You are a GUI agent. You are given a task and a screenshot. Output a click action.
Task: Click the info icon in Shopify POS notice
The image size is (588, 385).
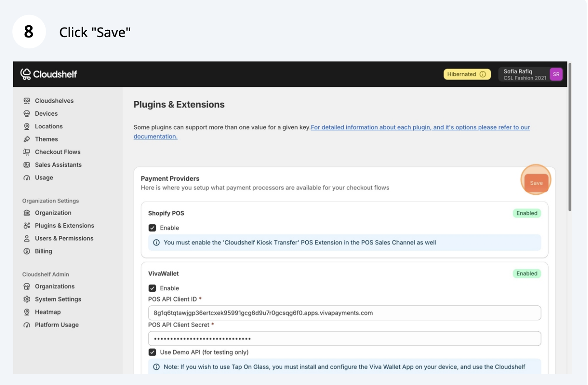pos(156,243)
